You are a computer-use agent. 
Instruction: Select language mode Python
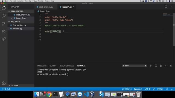160,89
